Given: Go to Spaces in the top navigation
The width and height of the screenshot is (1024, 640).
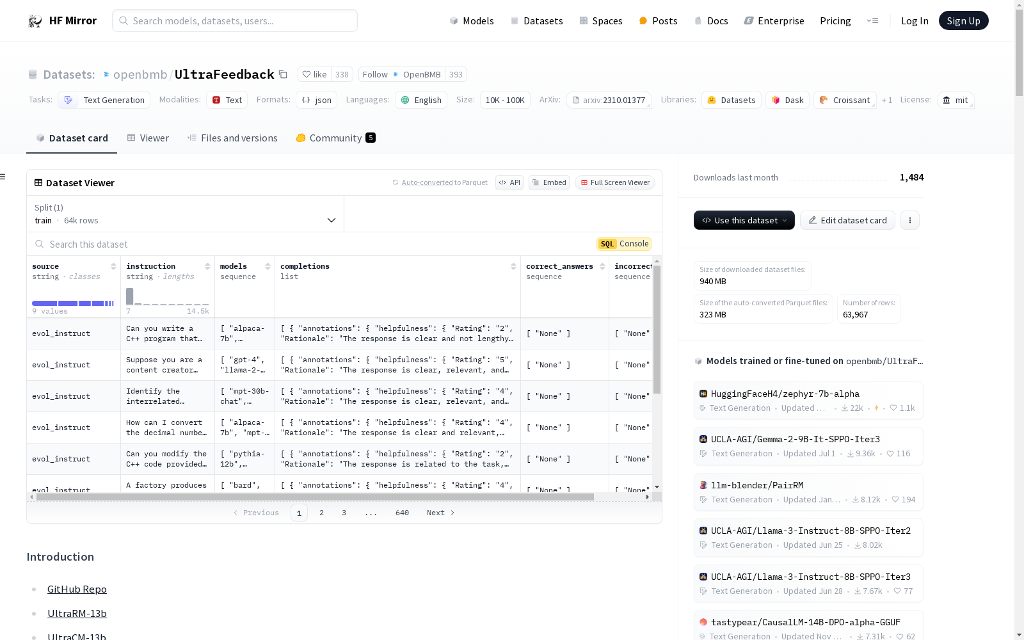Looking at the screenshot, I should click(600, 20).
